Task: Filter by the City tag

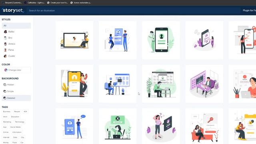Action: coord(22,137)
